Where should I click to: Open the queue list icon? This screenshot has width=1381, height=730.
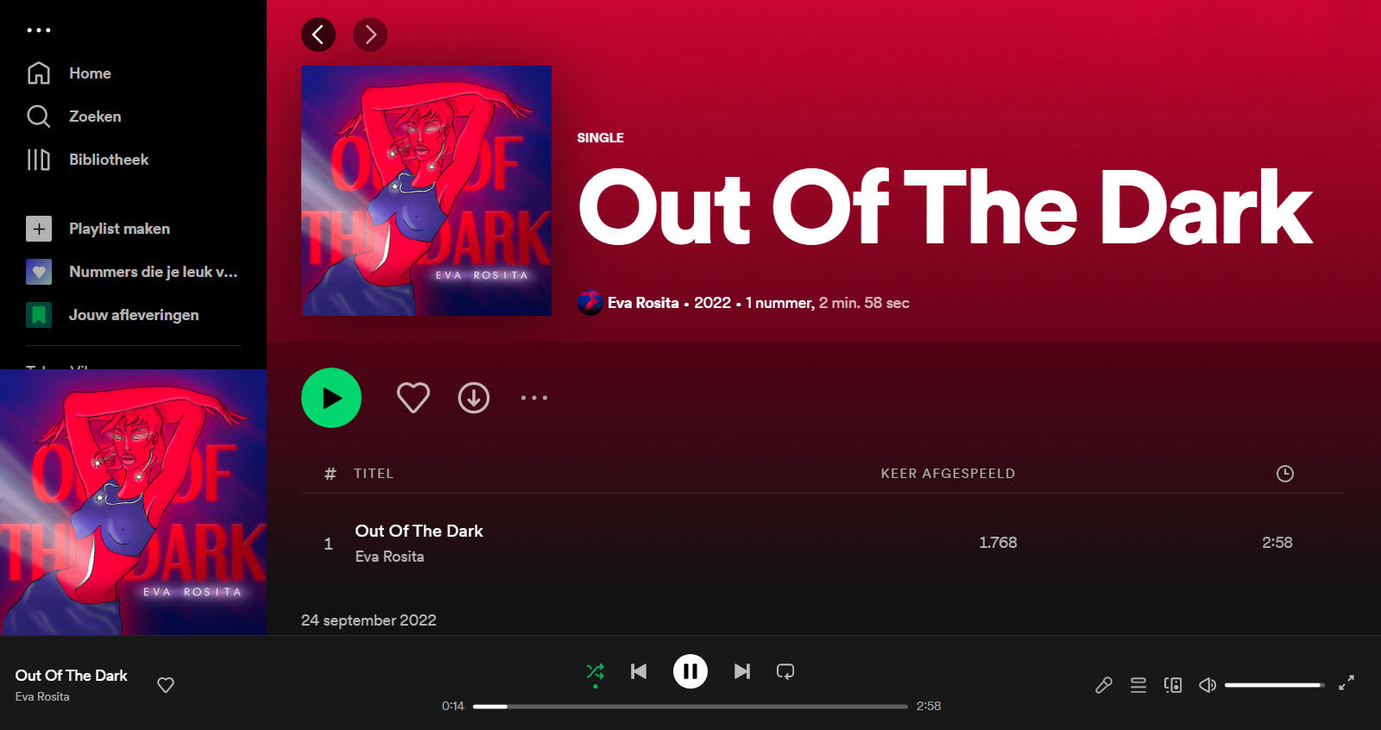pyautogui.click(x=1138, y=685)
